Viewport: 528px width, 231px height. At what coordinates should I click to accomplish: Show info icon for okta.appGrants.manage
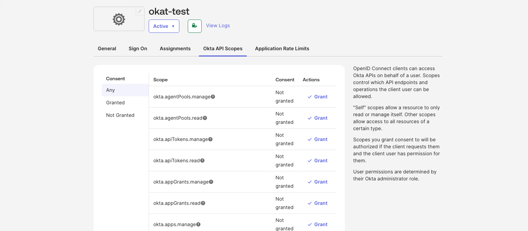[211, 182]
